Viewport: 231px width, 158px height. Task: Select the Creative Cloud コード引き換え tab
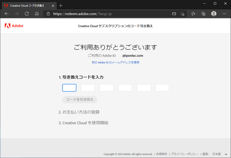(x=29, y=6)
